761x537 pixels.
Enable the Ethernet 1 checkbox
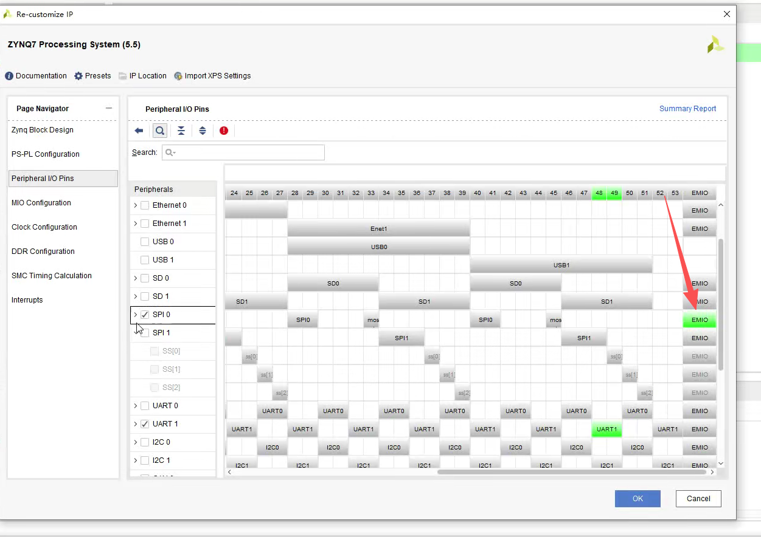(x=145, y=224)
